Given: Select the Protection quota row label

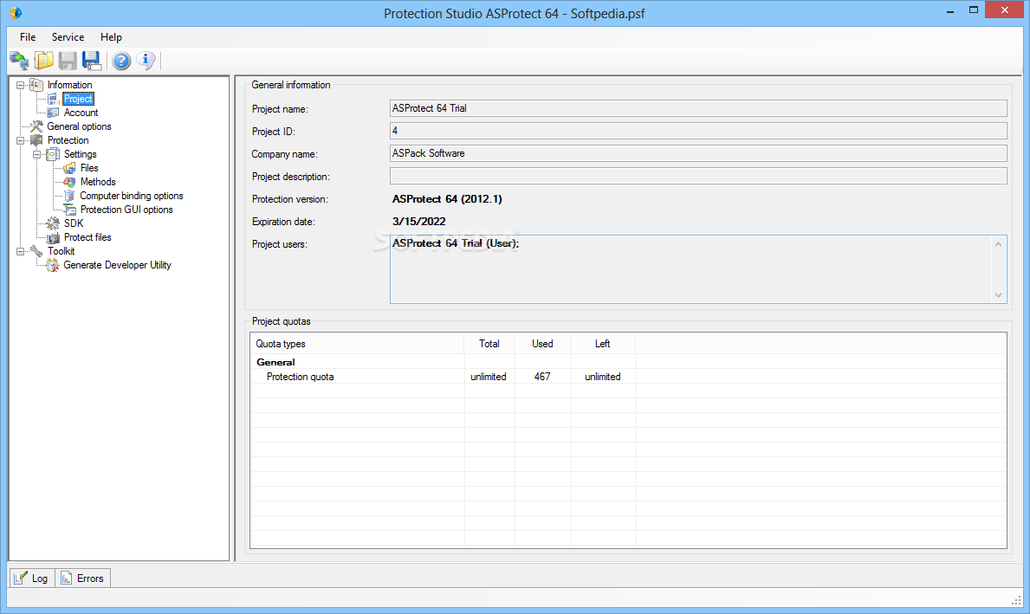Looking at the screenshot, I should [x=301, y=377].
